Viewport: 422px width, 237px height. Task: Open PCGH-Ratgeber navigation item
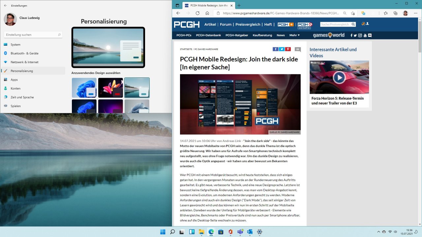(237, 35)
